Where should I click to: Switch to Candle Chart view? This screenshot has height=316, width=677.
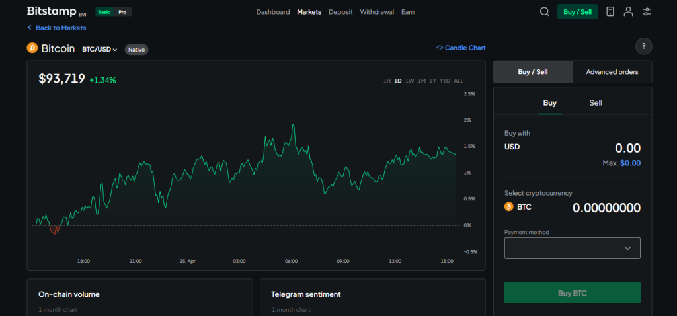coord(461,48)
